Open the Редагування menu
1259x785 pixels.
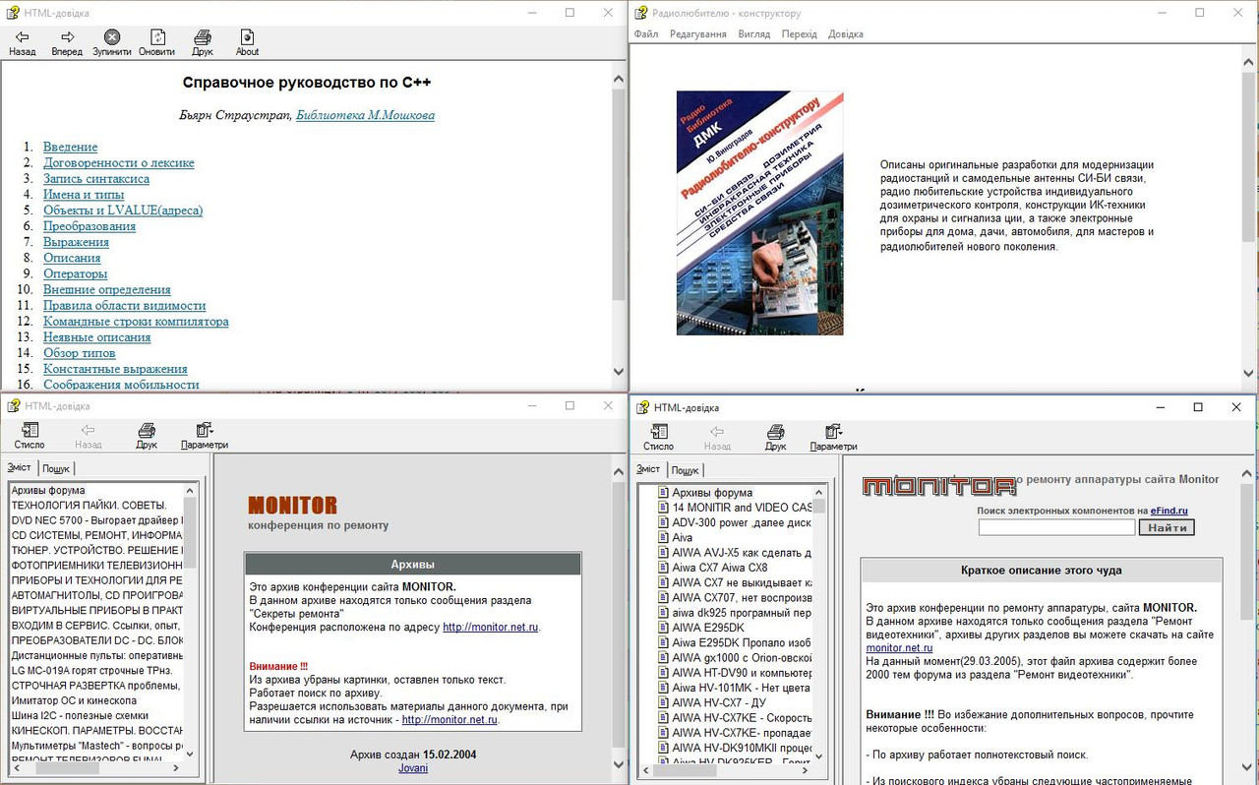pos(698,34)
